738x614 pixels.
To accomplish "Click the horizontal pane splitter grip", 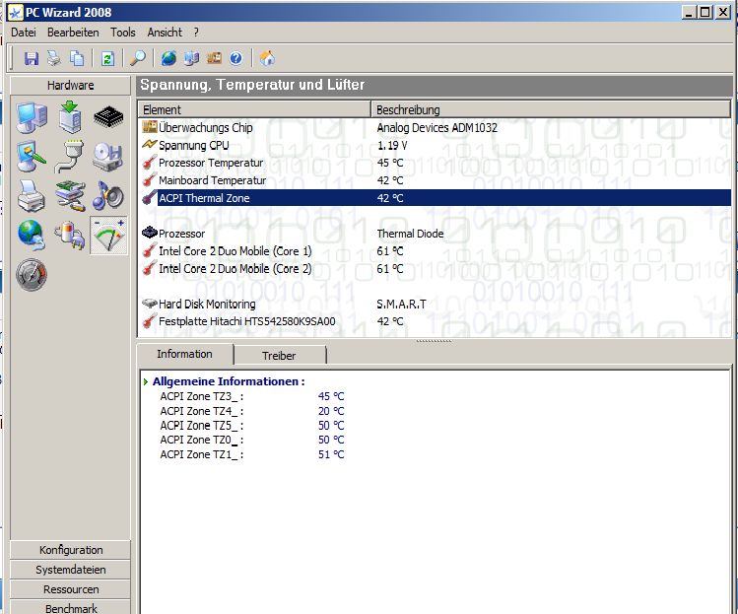I will click(435, 340).
